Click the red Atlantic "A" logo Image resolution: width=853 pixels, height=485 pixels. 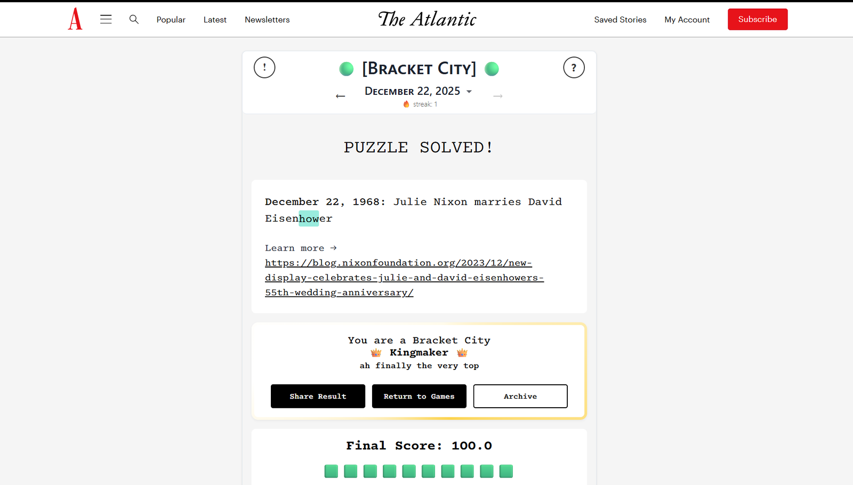pyautogui.click(x=75, y=19)
